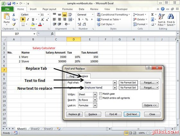This screenshot has width=180, height=136.
Task: Click the Replace with text field
Action: pyautogui.click(x=99, y=88)
